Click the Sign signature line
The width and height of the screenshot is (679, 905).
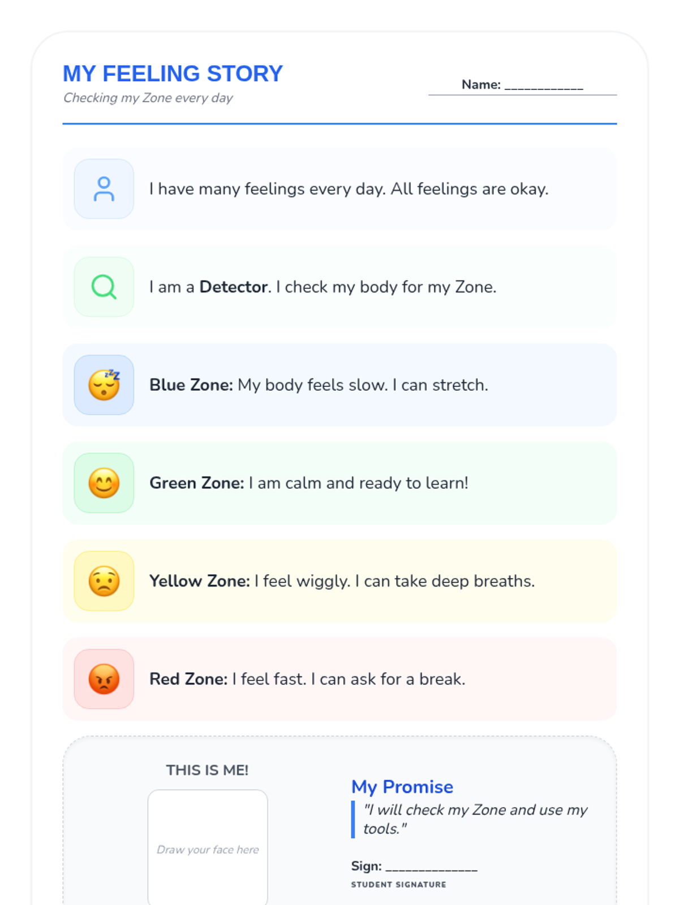coord(431,867)
